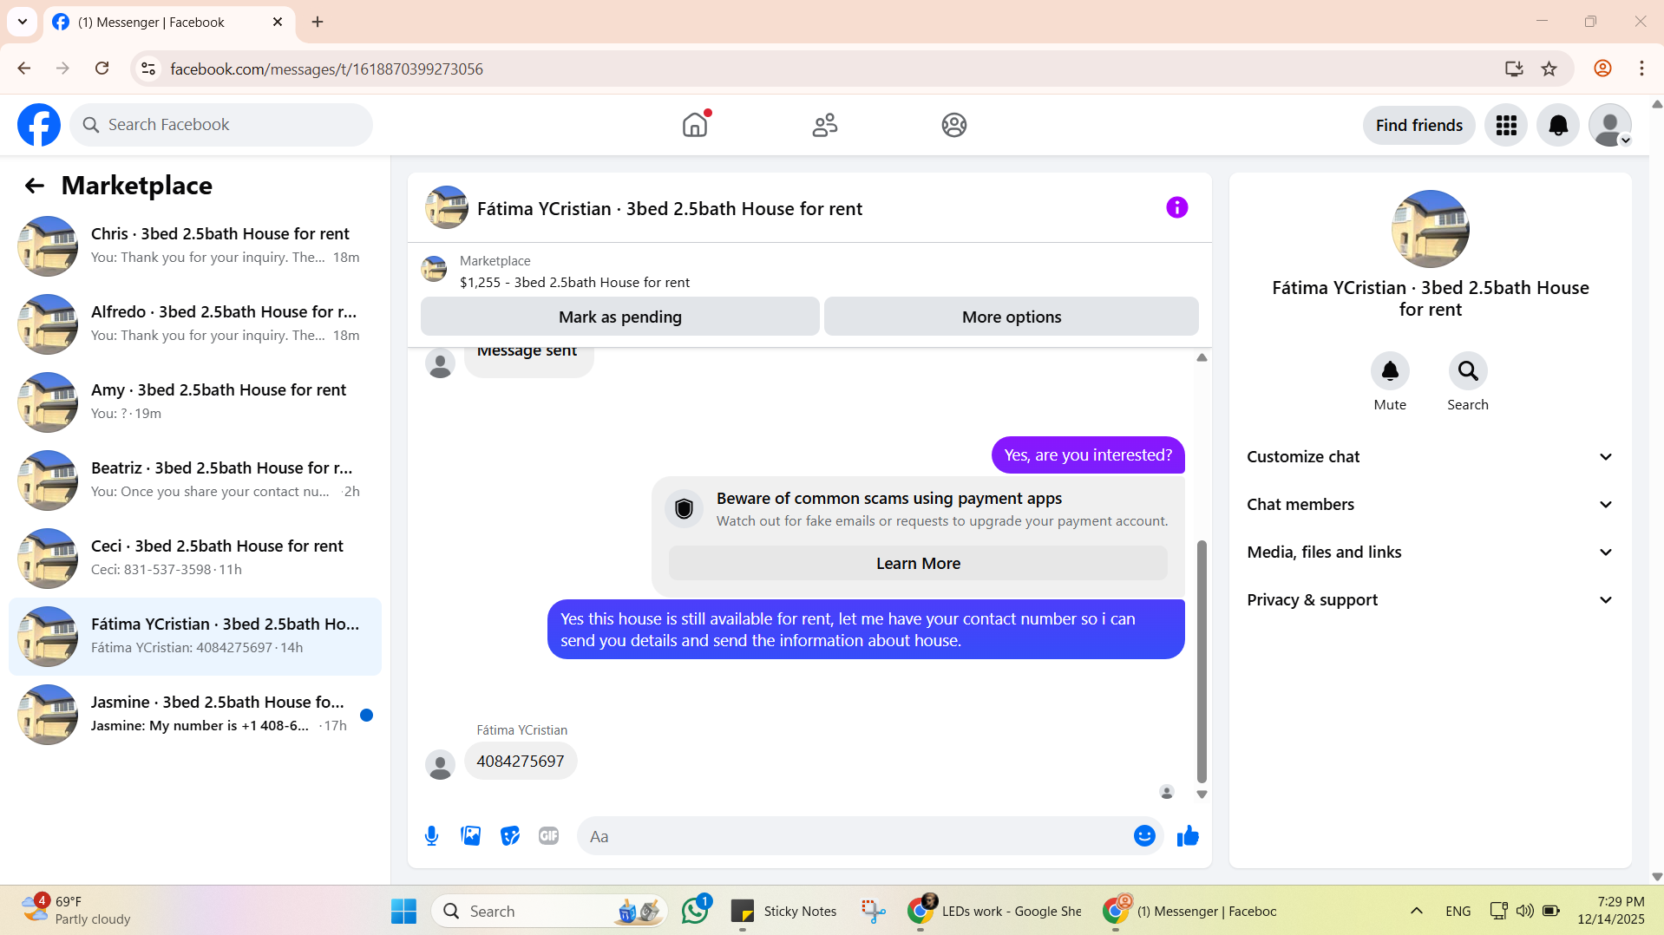This screenshot has height=935, width=1664.
Task: Click Windows taskbar Search box
Action: (x=550, y=911)
